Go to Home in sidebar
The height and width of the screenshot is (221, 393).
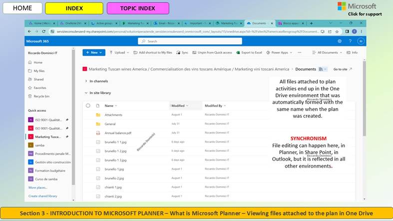(x=35, y=62)
